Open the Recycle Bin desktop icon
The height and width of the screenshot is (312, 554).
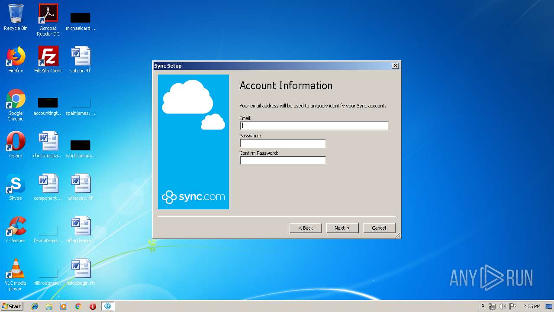coord(16,17)
